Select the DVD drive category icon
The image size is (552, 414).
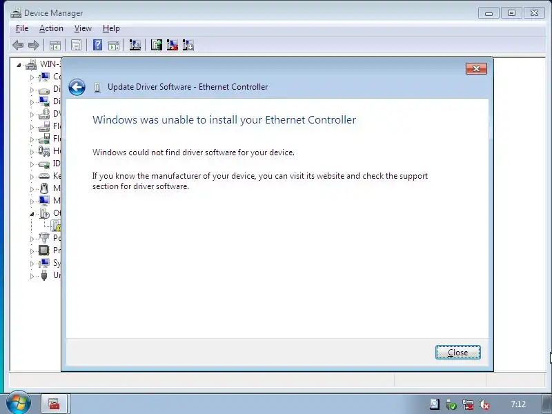pos(44,114)
